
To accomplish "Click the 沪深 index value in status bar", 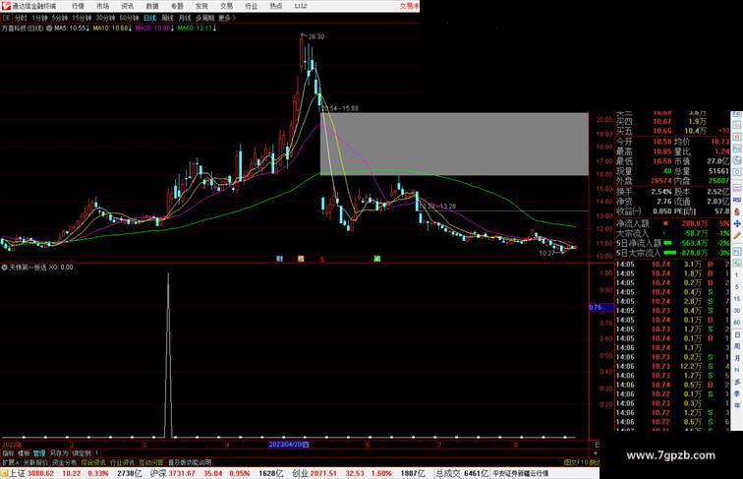I will (x=182, y=473).
